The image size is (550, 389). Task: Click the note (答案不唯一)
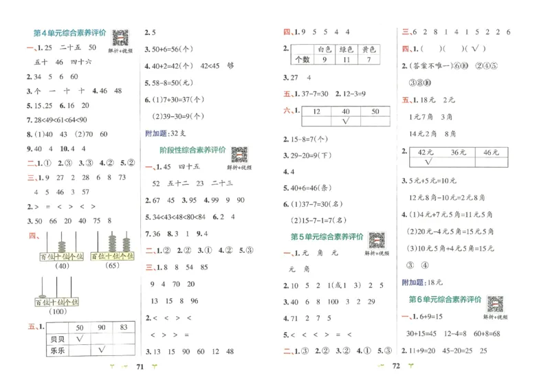click(431, 66)
